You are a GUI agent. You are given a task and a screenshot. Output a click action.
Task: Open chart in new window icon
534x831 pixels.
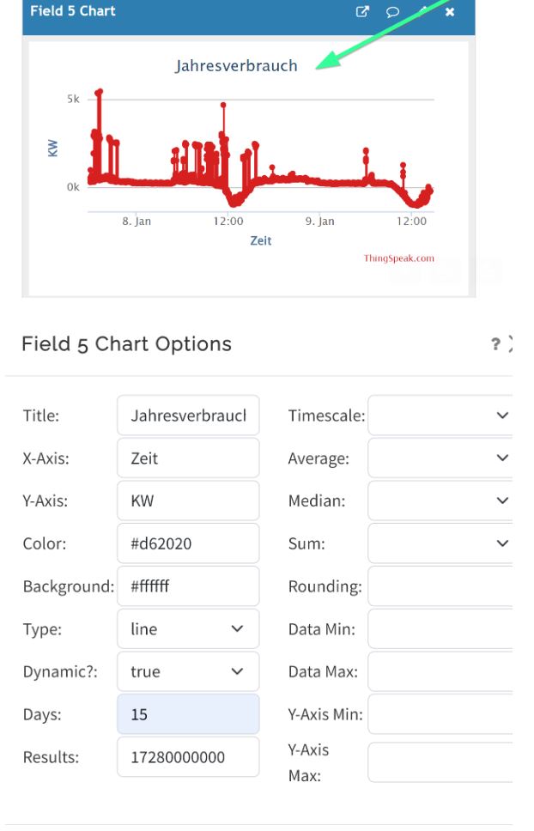pos(362,12)
